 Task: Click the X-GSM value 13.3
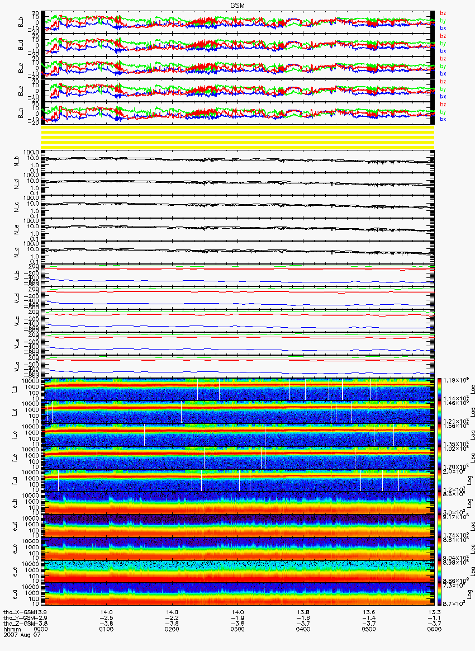tap(434, 612)
